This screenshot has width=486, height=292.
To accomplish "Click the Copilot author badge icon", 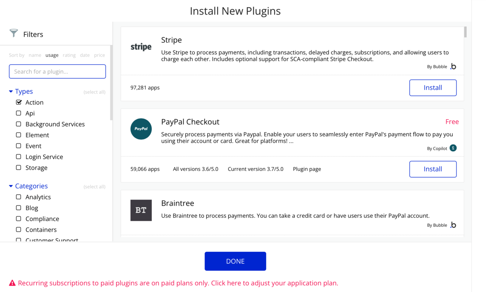I will [x=453, y=148].
